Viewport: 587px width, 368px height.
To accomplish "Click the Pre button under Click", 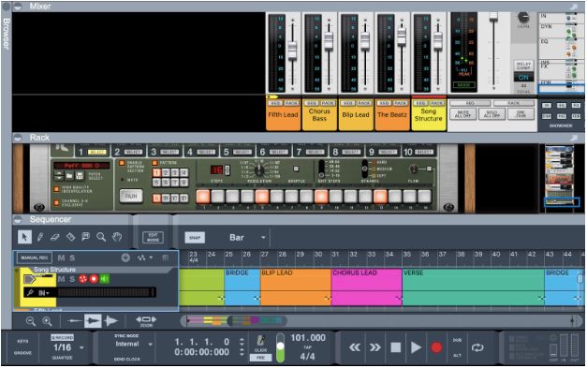I will [260, 358].
